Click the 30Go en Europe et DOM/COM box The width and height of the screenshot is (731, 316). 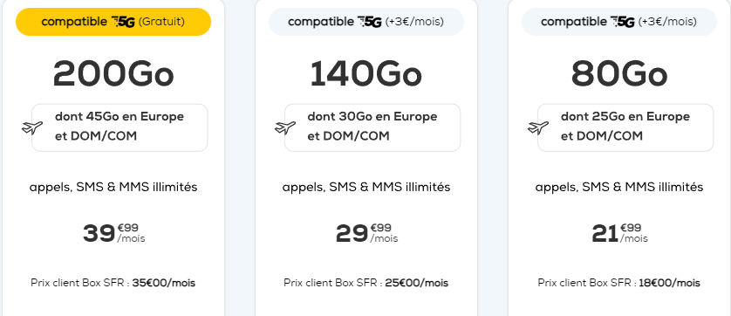[x=372, y=127]
